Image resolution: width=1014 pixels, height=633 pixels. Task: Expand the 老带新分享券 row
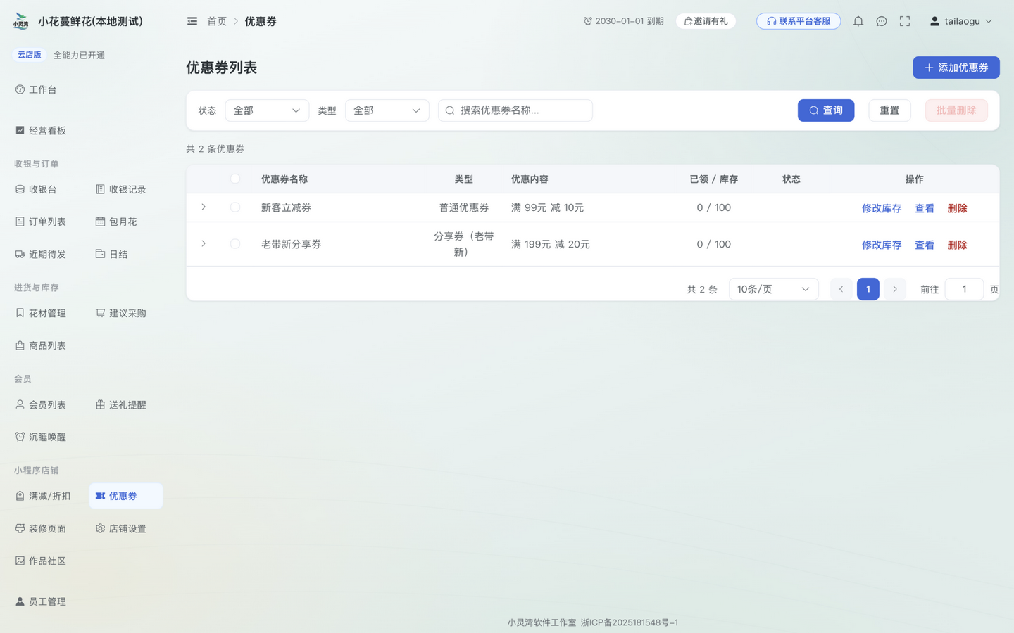tap(204, 243)
